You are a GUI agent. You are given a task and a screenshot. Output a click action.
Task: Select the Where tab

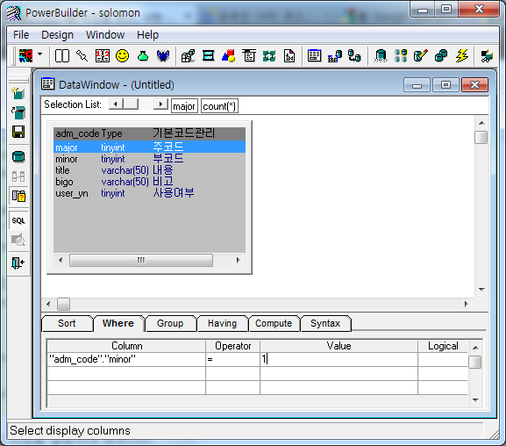click(x=118, y=323)
